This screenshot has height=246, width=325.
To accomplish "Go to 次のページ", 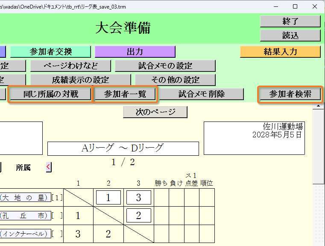I will [155, 112].
